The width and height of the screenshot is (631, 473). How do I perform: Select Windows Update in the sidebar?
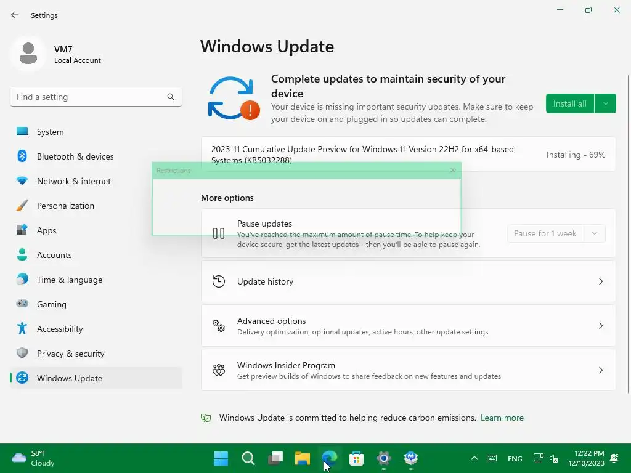click(96, 378)
